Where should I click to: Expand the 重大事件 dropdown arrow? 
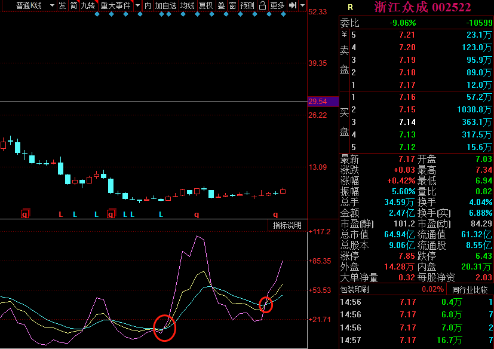tap(137, 5)
